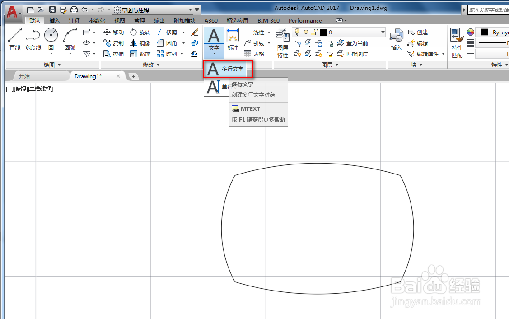Click the Plot/Print icon
The height and width of the screenshot is (319, 509).
click(x=74, y=10)
